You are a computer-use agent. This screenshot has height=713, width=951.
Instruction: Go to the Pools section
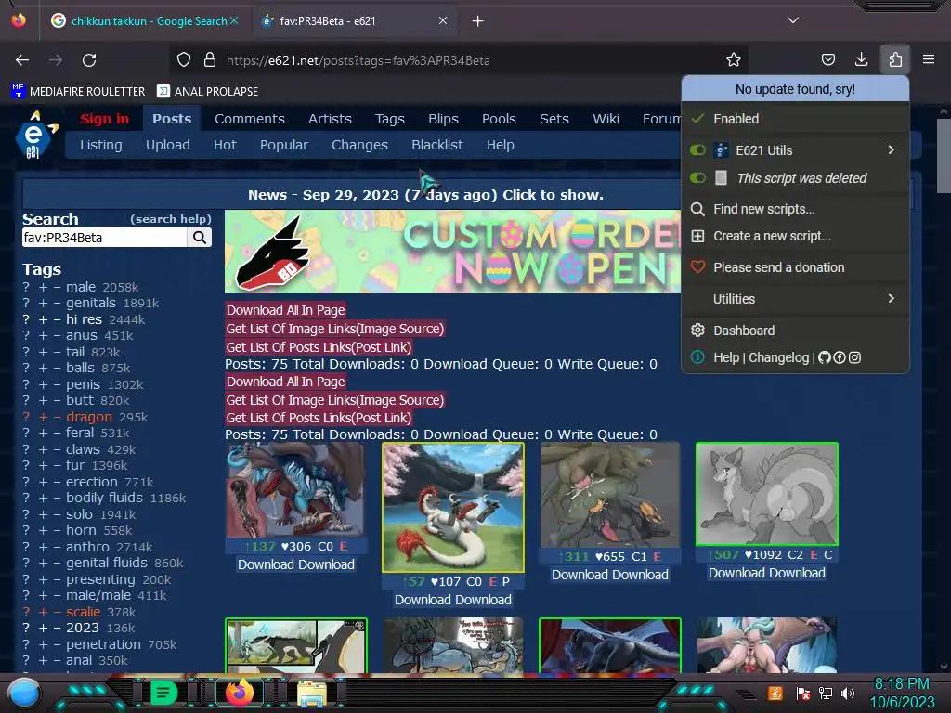[x=499, y=119]
